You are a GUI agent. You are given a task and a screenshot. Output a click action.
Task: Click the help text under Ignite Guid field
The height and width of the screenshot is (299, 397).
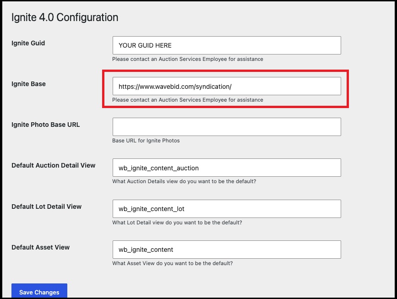point(188,59)
